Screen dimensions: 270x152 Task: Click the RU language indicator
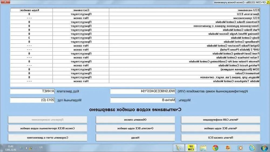click(x=41, y=147)
